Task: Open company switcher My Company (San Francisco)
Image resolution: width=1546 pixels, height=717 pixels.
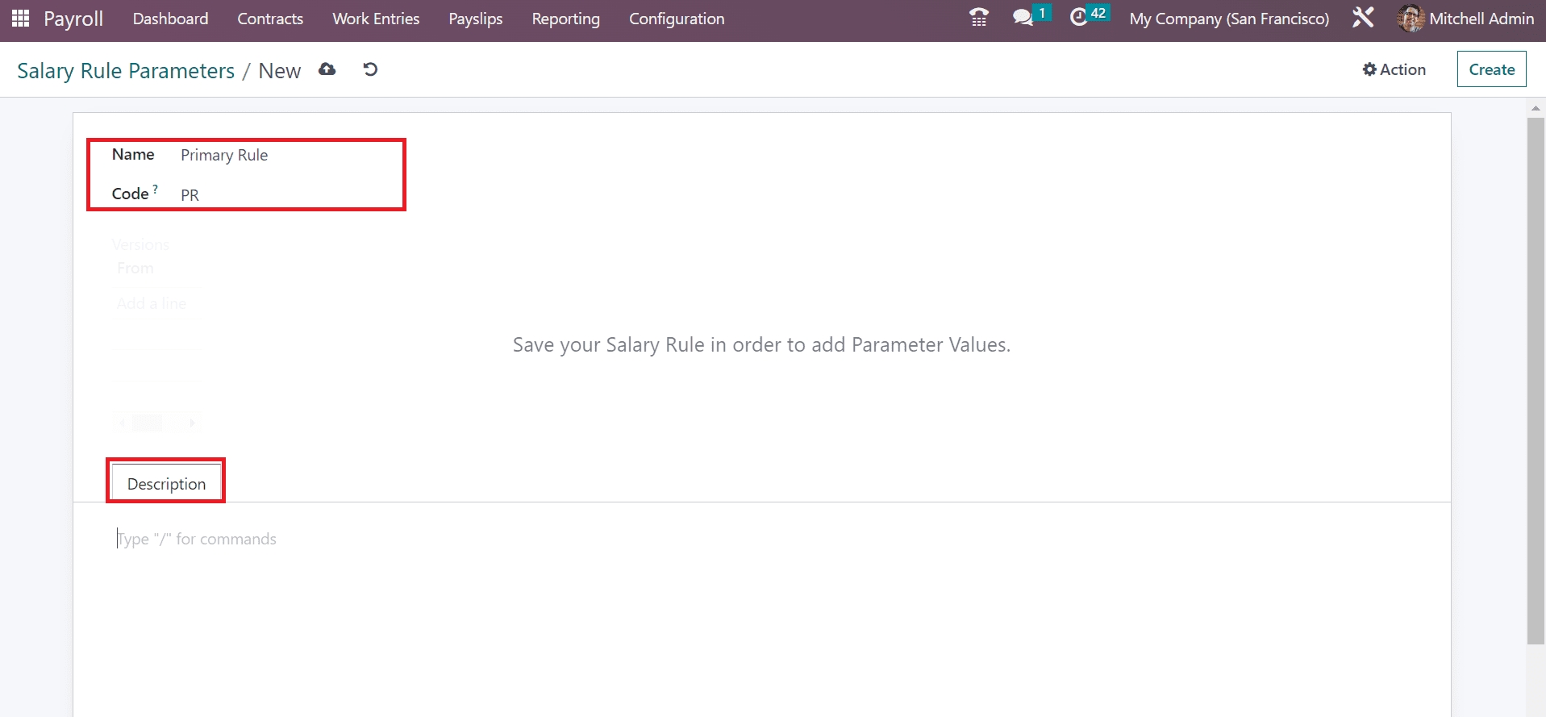Action: point(1228,19)
